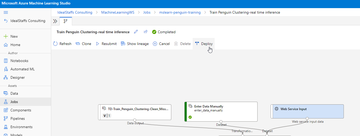The height and width of the screenshot is (136, 360).
Task: Click the New plus icon
Action: [x=6, y=36]
